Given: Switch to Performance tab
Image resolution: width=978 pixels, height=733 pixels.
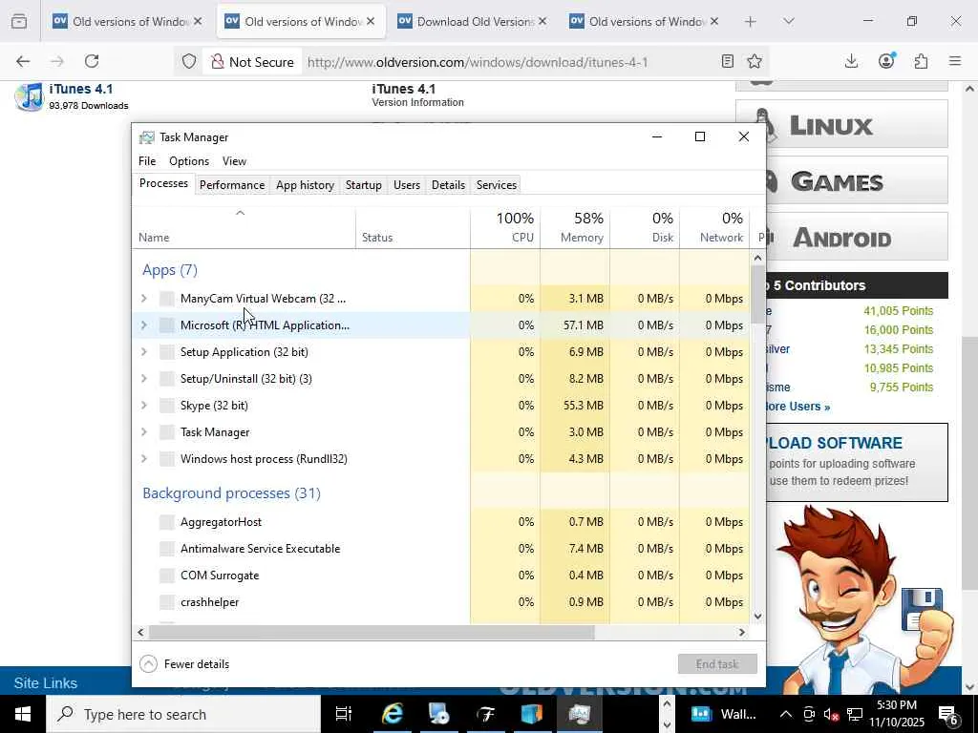Looking at the screenshot, I should 232,185.
